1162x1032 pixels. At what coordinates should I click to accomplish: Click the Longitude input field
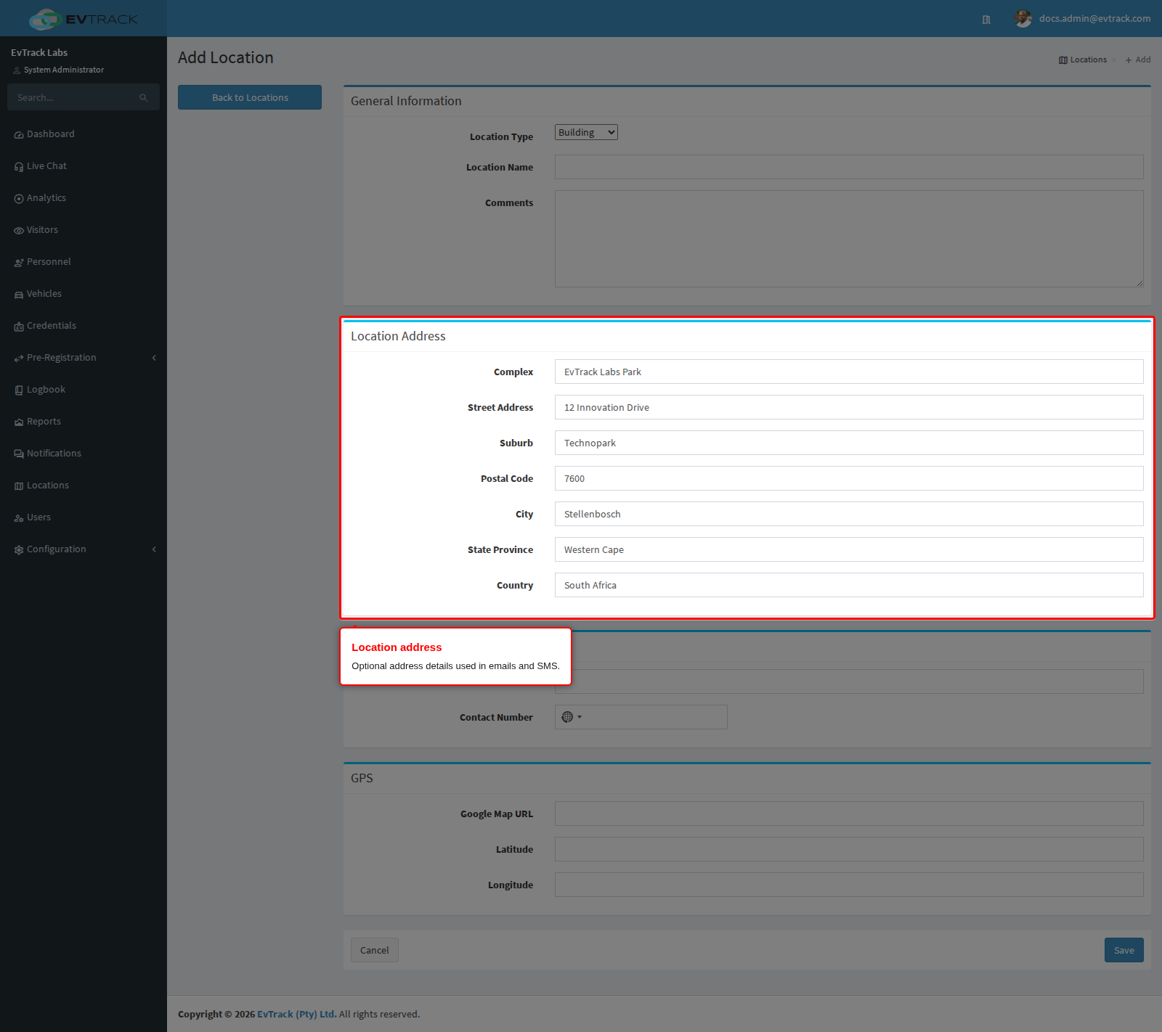click(x=849, y=885)
